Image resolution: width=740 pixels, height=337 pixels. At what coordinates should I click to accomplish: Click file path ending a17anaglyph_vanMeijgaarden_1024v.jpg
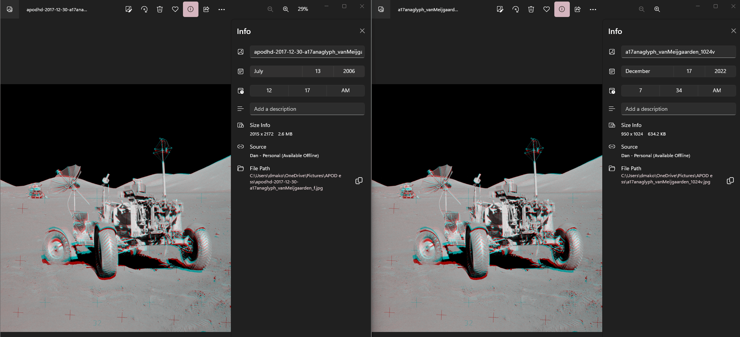pyautogui.click(x=667, y=179)
